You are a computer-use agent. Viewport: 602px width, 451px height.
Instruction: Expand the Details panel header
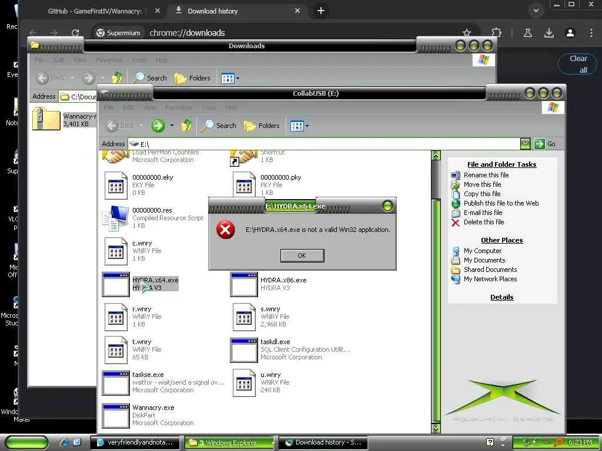(x=502, y=297)
